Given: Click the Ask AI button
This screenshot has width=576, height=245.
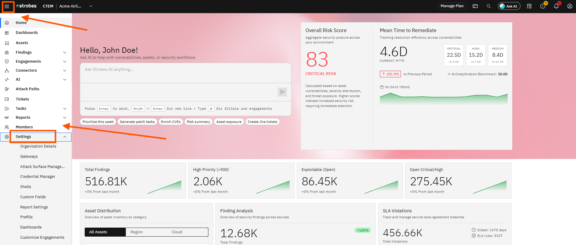Looking at the screenshot, I should [509, 6].
